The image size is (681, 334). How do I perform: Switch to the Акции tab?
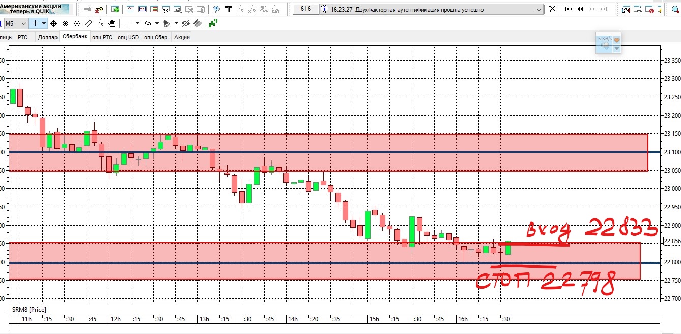[182, 37]
